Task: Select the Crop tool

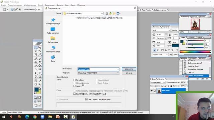Action: click(x=36, y=55)
